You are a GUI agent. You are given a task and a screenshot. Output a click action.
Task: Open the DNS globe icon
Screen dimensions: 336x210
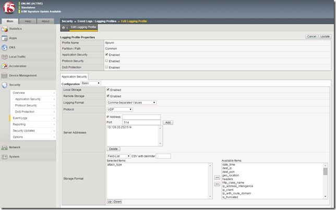(5, 47)
